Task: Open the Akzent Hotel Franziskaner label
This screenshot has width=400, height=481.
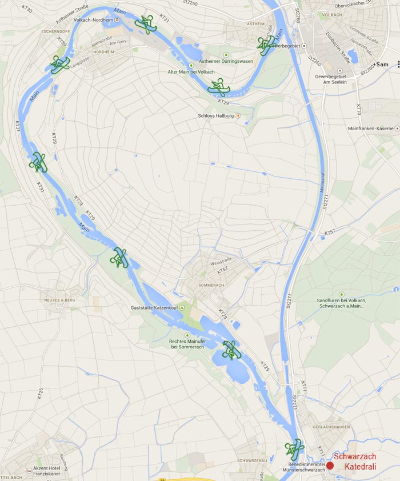Action: click(47, 471)
